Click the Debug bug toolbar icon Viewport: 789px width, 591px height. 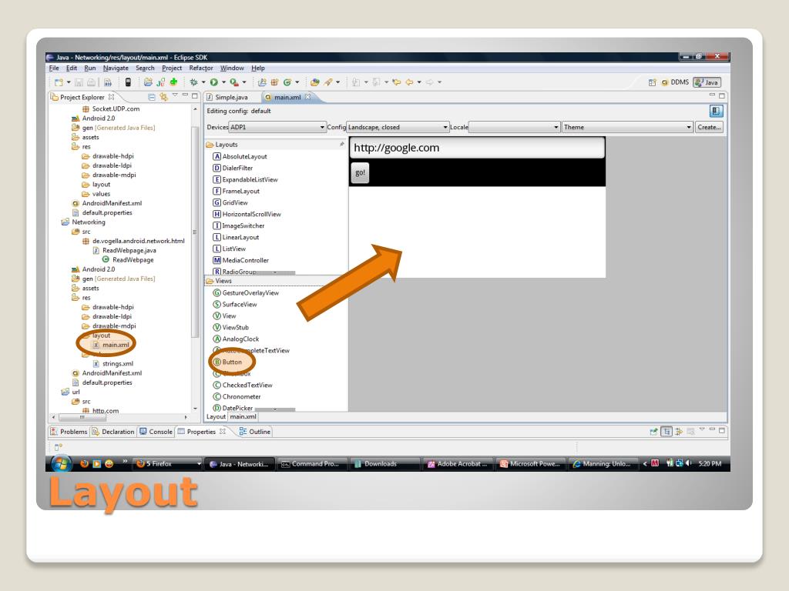[194, 82]
